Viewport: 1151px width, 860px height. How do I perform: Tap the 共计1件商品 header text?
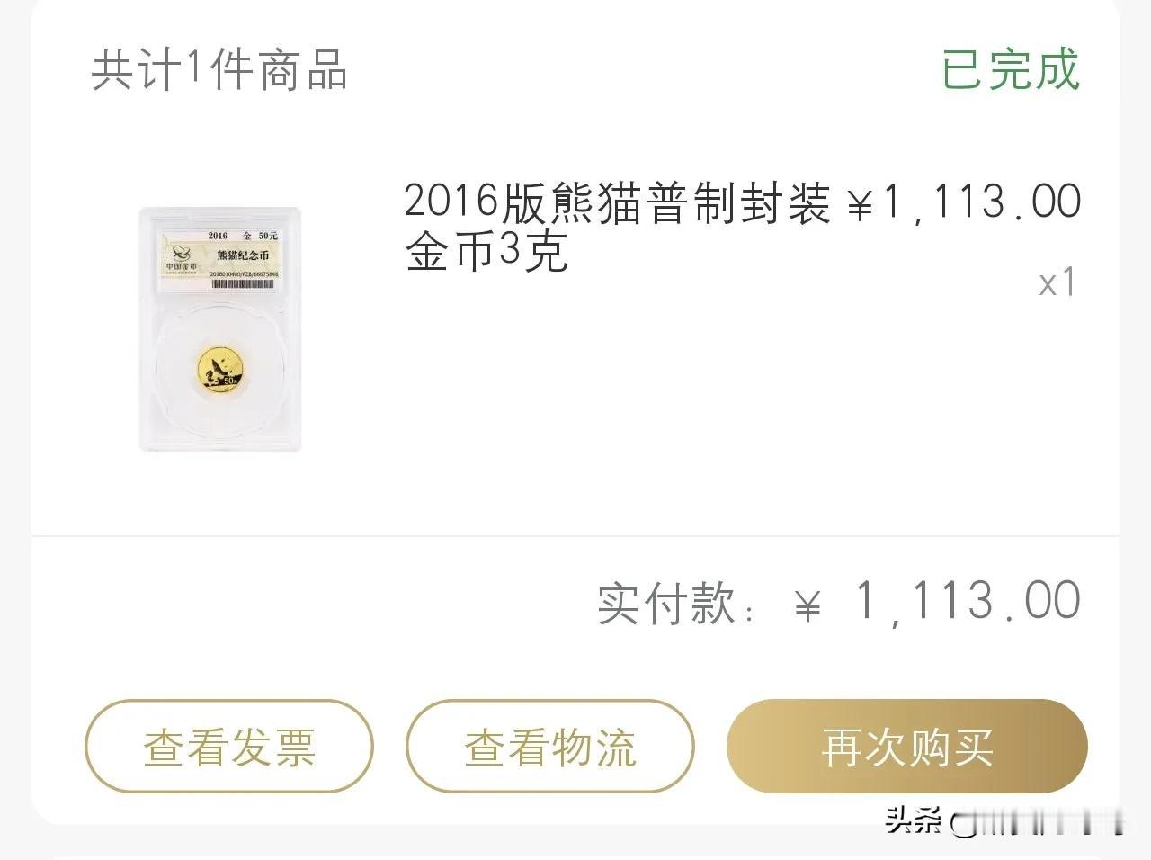219,69
